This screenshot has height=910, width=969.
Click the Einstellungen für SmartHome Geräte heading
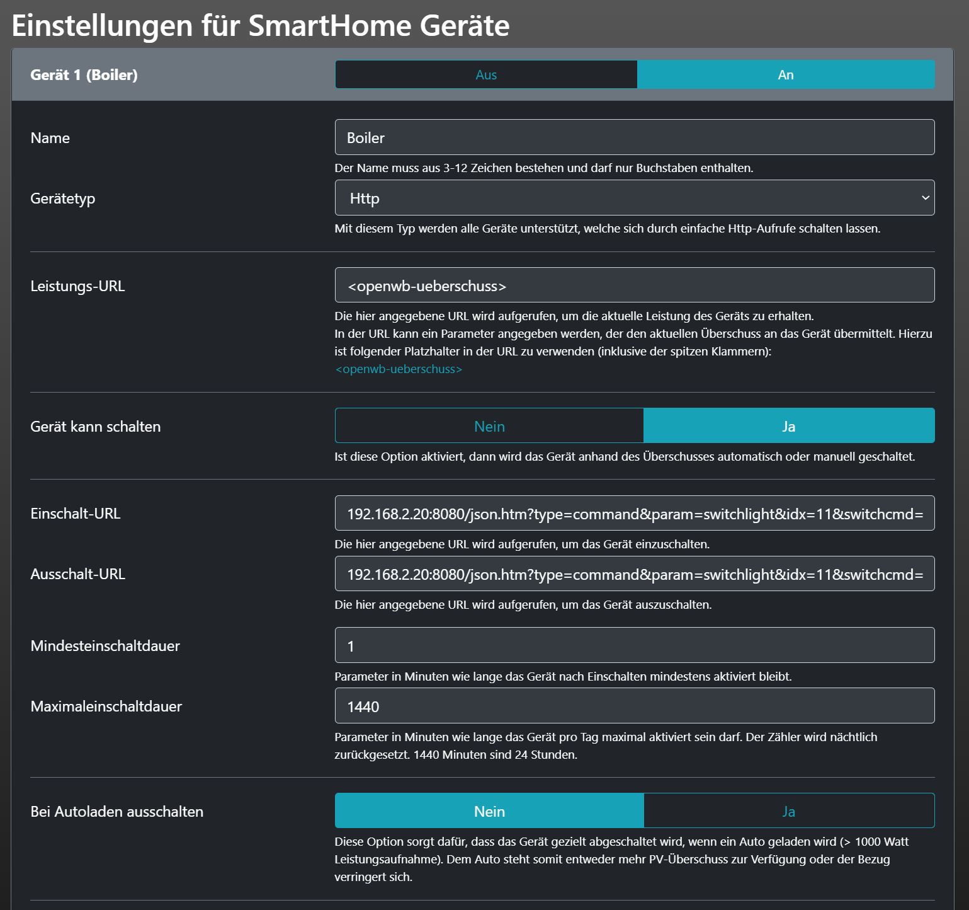260,26
